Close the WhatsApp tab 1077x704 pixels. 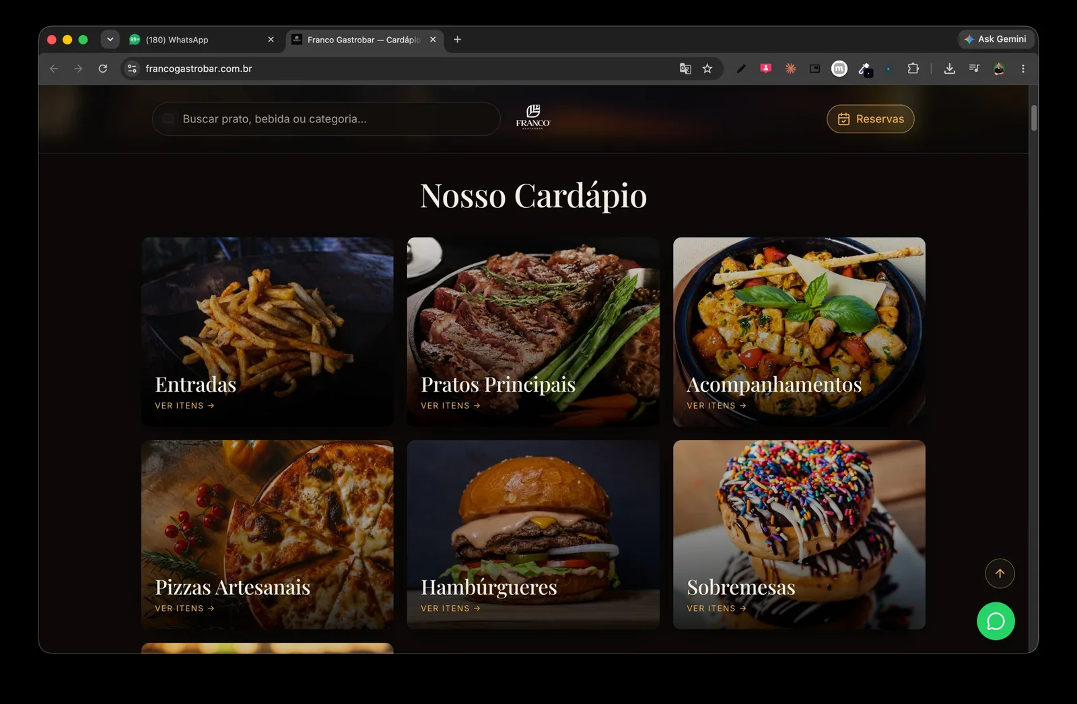coord(271,40)
